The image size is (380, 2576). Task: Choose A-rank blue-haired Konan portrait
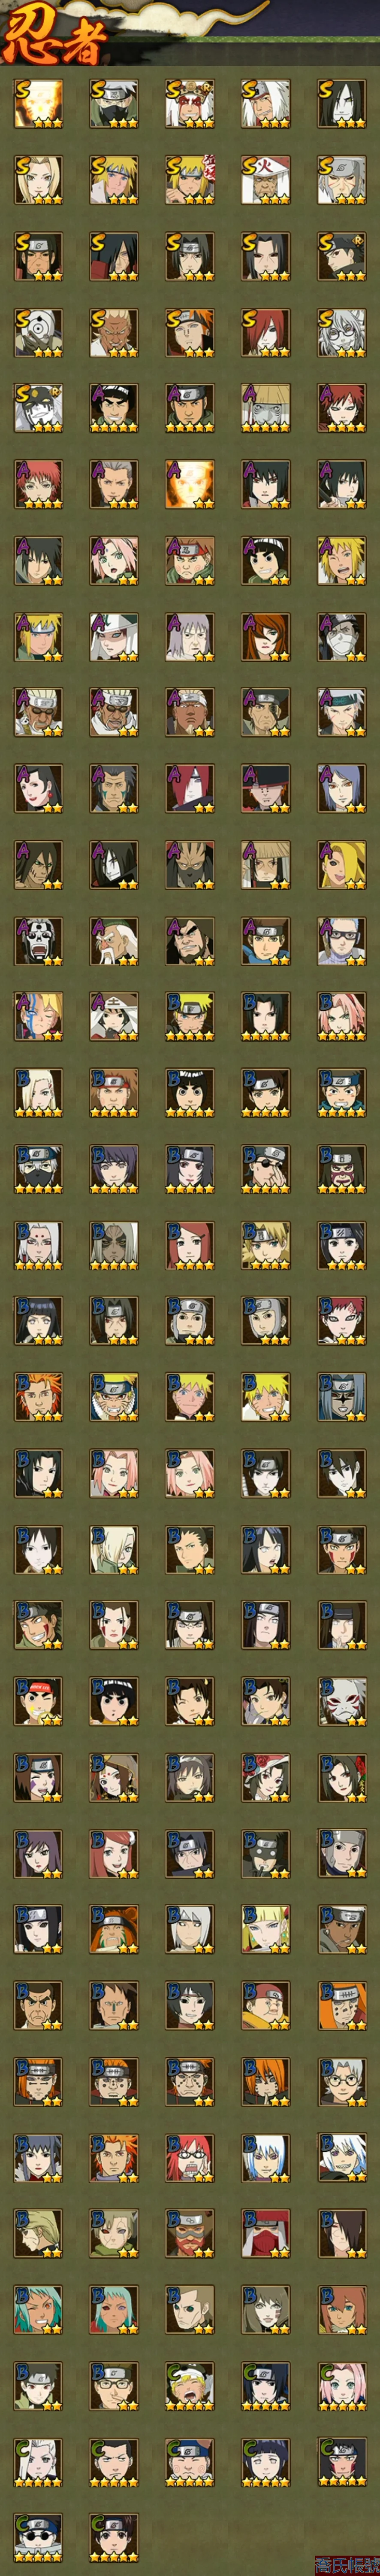[x=342, y=788]
